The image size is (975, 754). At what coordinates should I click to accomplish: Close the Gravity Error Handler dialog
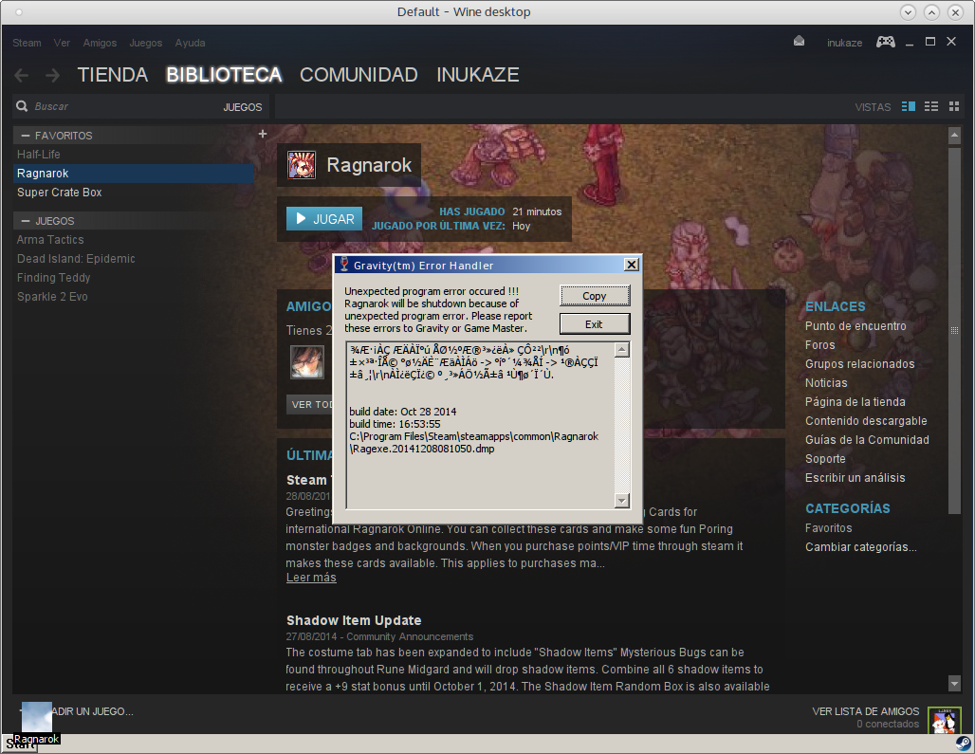tap(631, 265)
